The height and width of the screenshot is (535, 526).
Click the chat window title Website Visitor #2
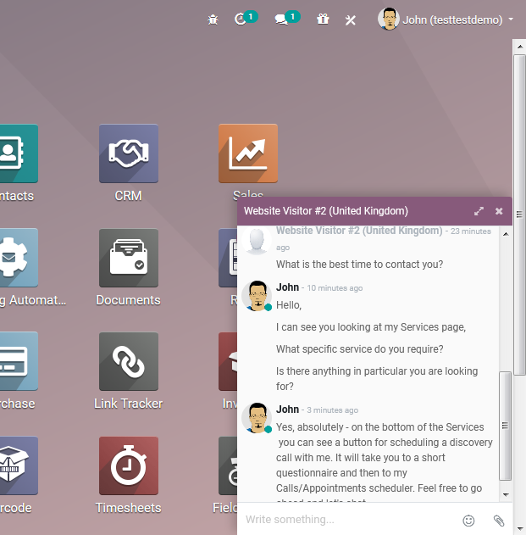pos(326,211)
